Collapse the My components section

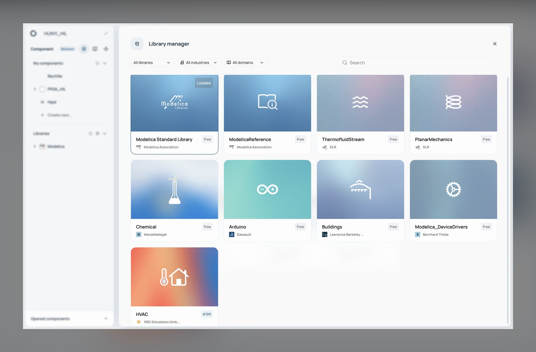coord(105,63)
